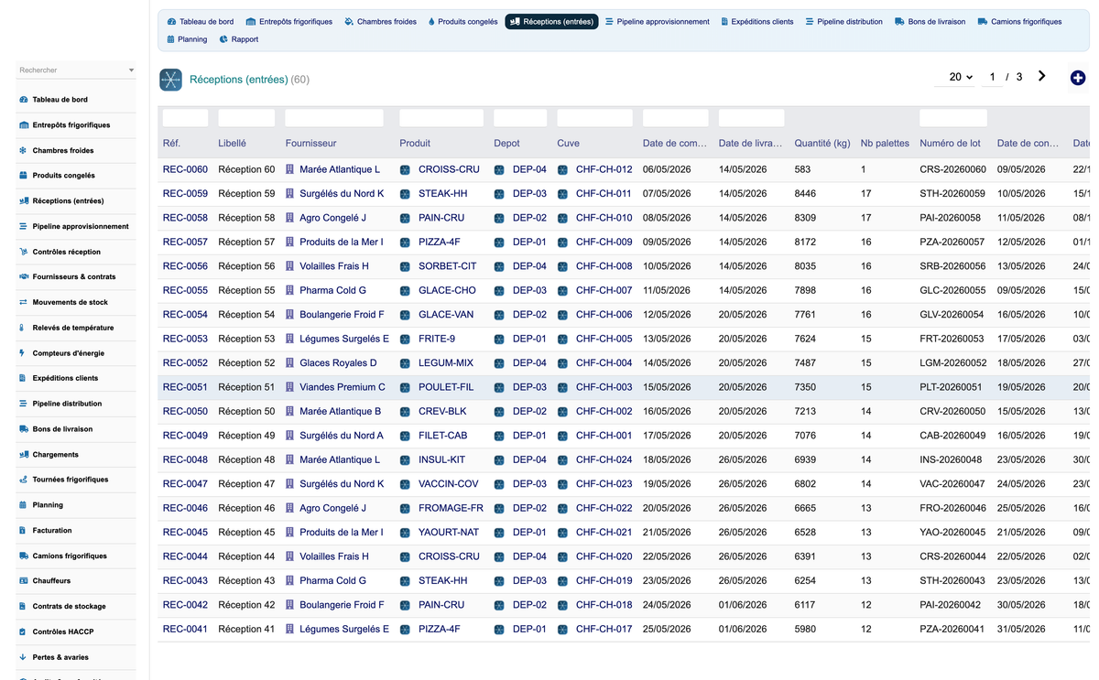Screen dimensions: 1099x680
Task: Open Facturation in sidebar
Action: (52, 531)
